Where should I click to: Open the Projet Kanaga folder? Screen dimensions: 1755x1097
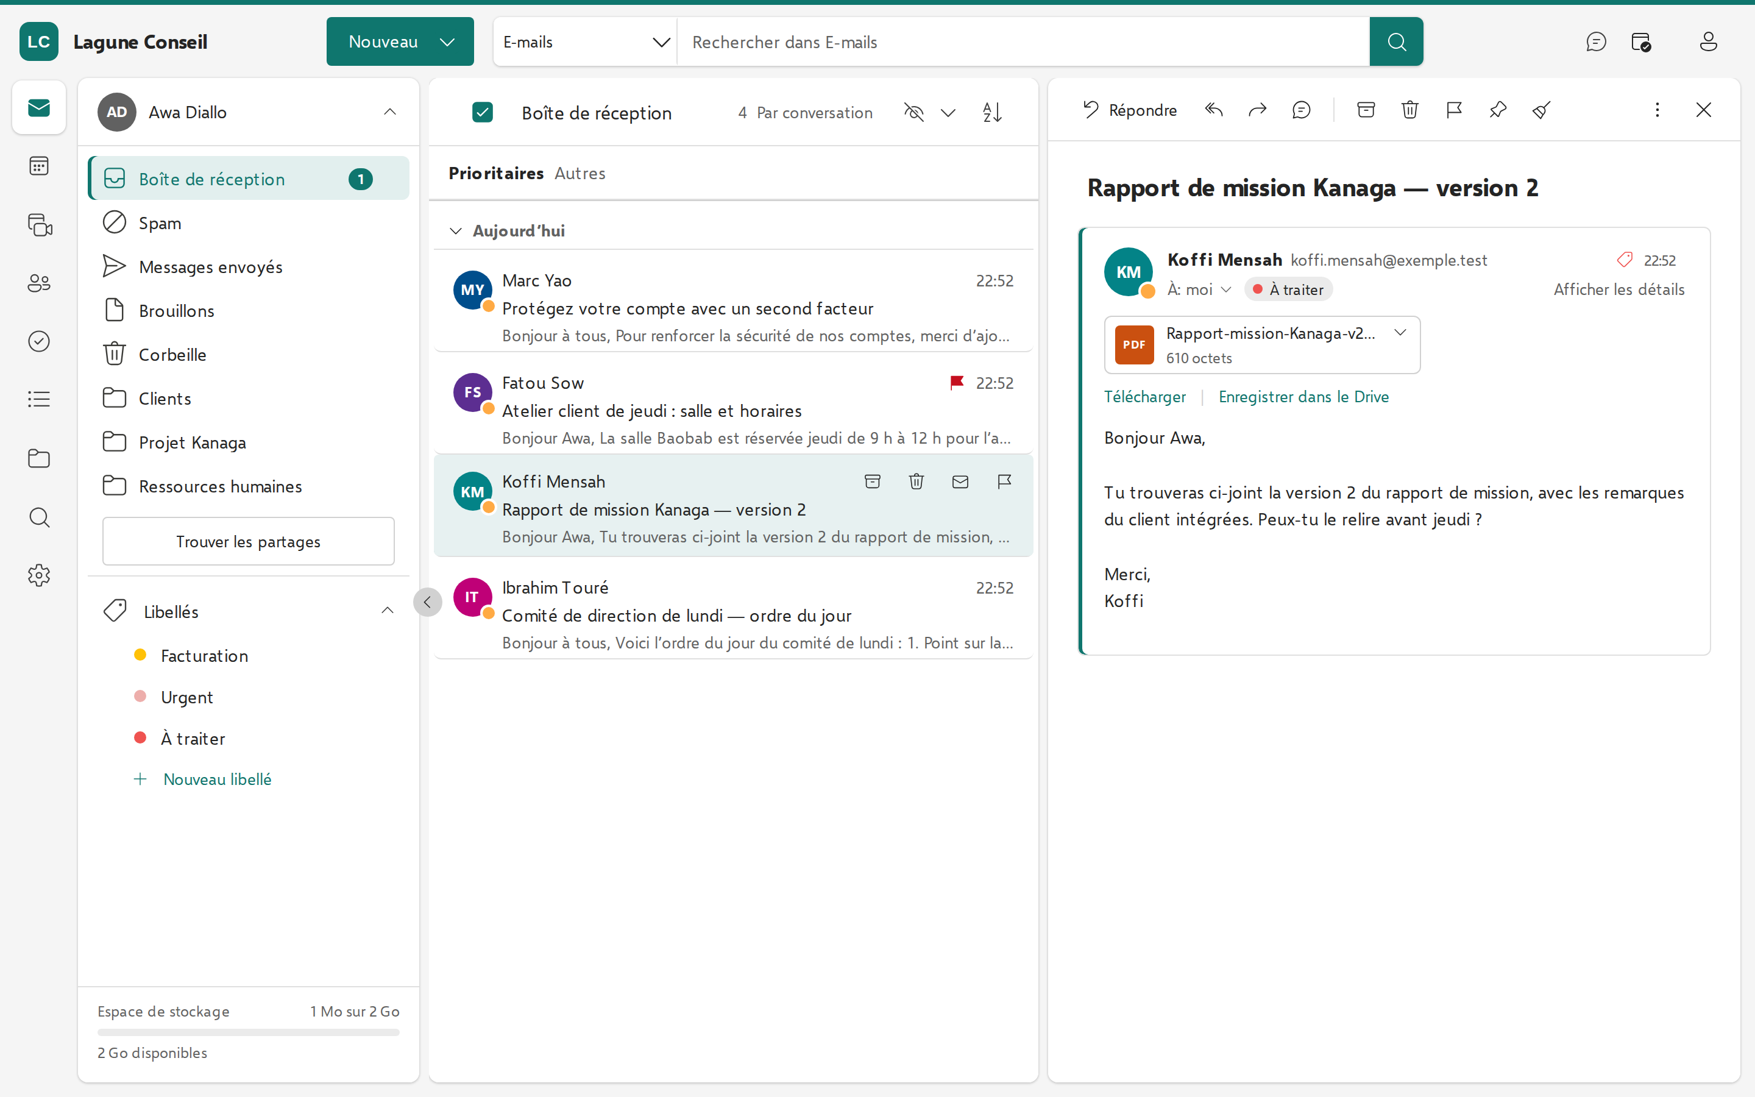[x=248, y=442]
